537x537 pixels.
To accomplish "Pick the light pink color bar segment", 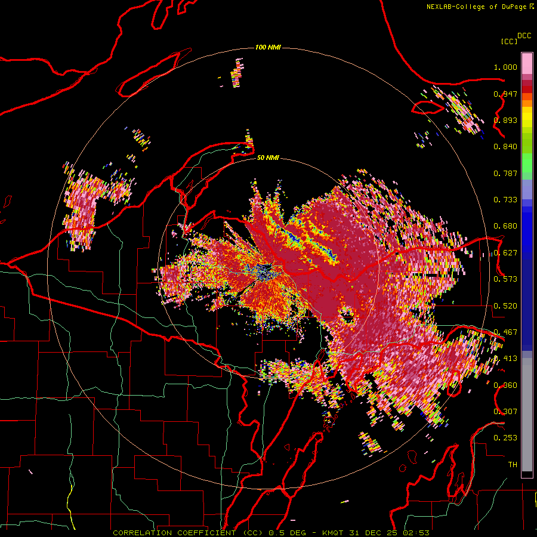I will [527, 63].
